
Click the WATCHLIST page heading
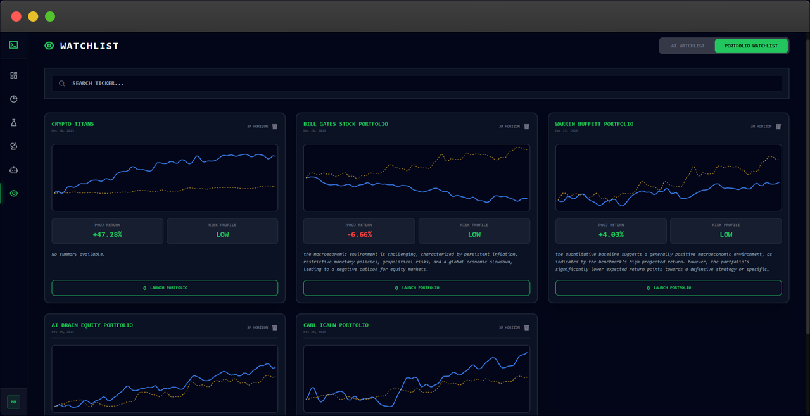pyautogui.click(x=89, y=46)
